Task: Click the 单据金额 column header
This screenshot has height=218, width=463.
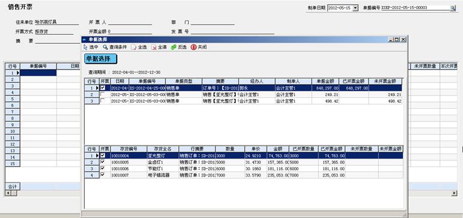Action: pyautogui.click(x=325, y=81)
